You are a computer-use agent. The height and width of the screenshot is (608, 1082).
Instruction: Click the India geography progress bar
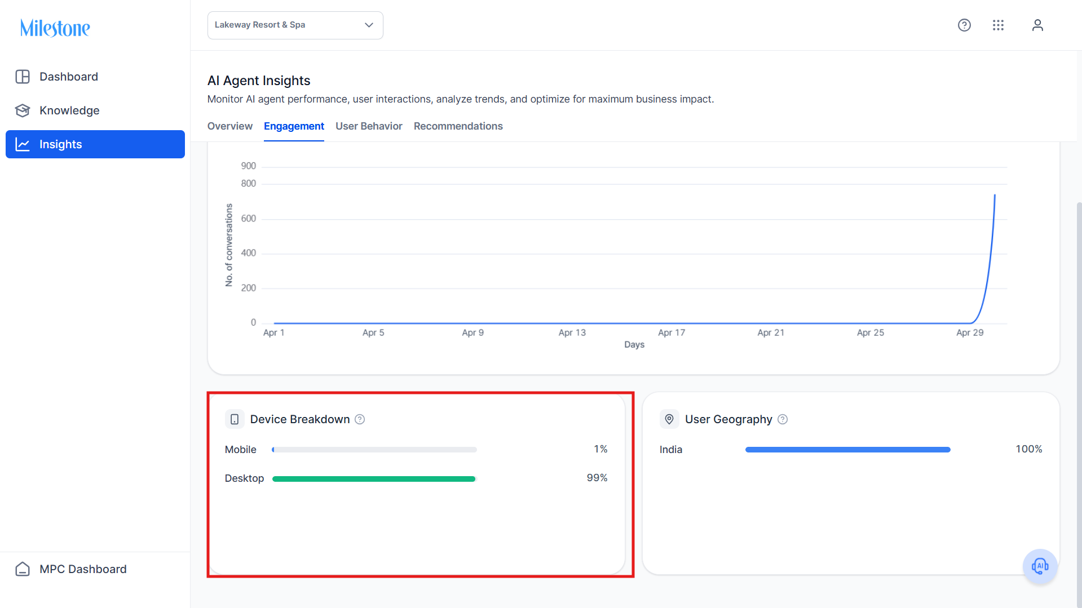848,450
